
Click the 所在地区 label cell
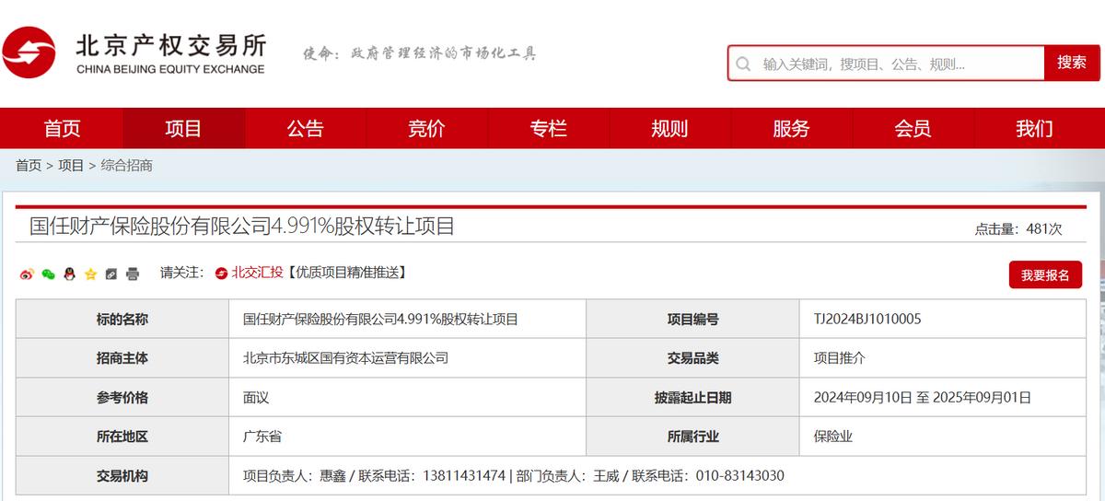point(122,437)
